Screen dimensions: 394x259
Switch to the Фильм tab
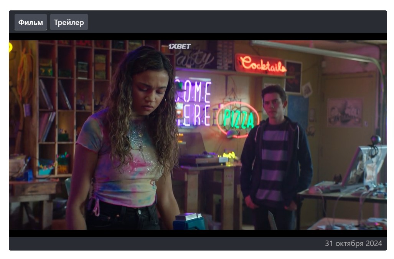[31, 22]
